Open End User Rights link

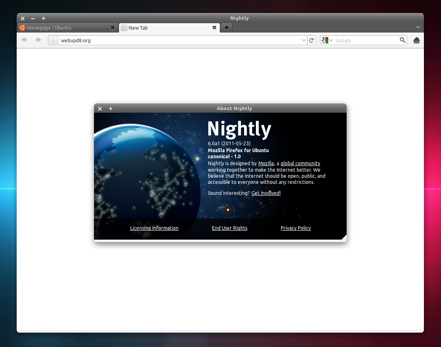click(x=229, y=228)
